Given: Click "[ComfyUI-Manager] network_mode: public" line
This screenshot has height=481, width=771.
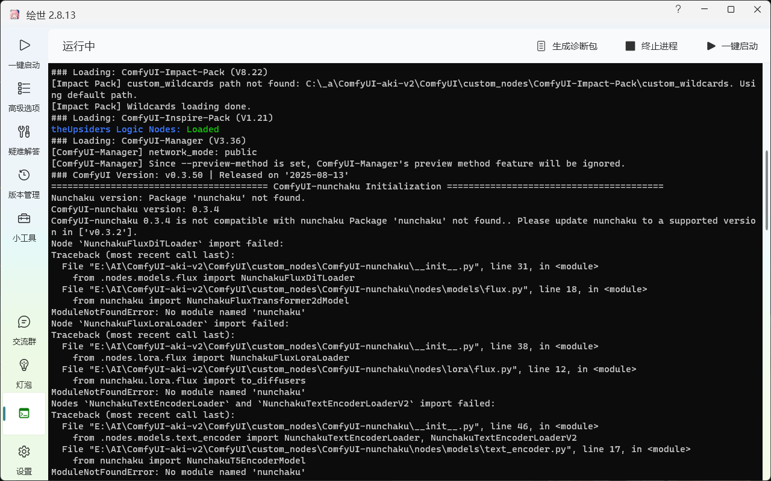Looking at the screenshot, I should [x=154, y=152].
